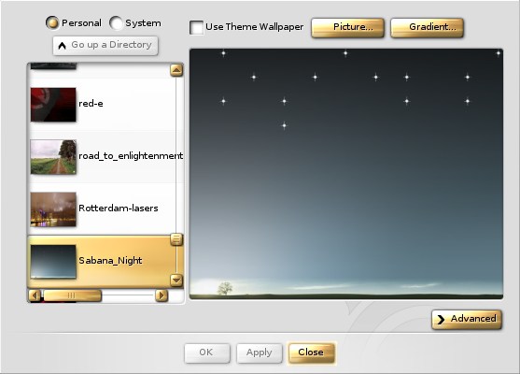Select the Sabana_Night wallpaper thumbnail
The width and height of the screenshot is (520, 374).
coord(53,262)
